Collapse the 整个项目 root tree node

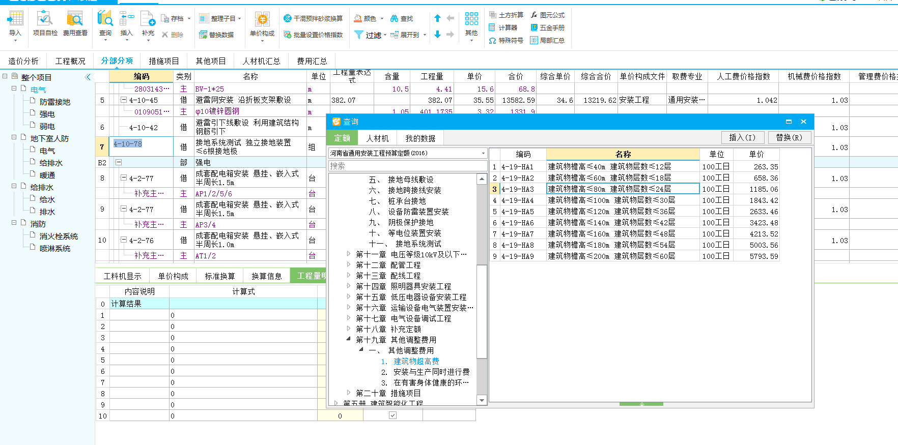point(5,76)
